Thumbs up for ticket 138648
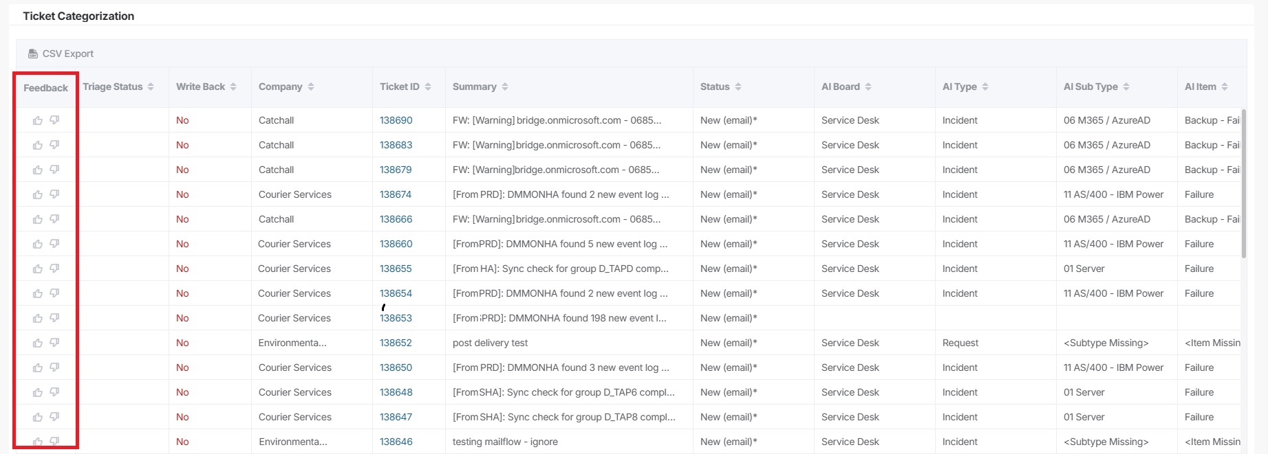The image size is (1268, 454). click(38, 393)
